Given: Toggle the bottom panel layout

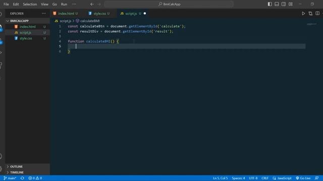Looking at the screenshot, I should click(277, 4).
